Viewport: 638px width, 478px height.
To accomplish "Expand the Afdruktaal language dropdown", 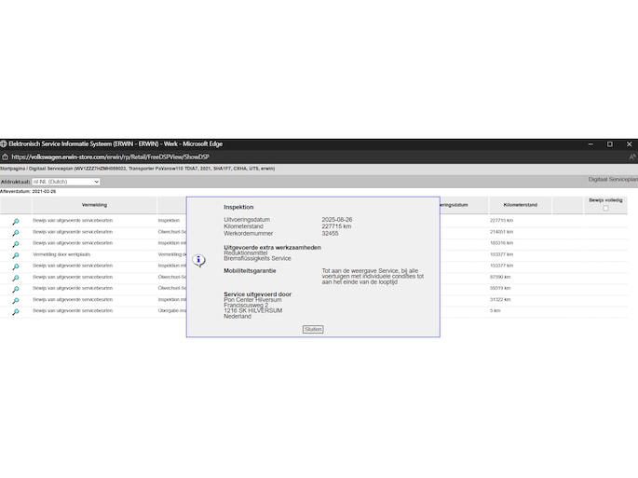I will [x=66, y=182].
